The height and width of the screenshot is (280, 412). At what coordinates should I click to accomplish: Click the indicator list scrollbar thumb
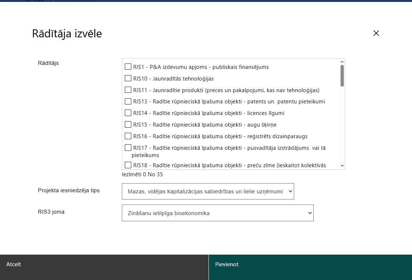point(342,76)
